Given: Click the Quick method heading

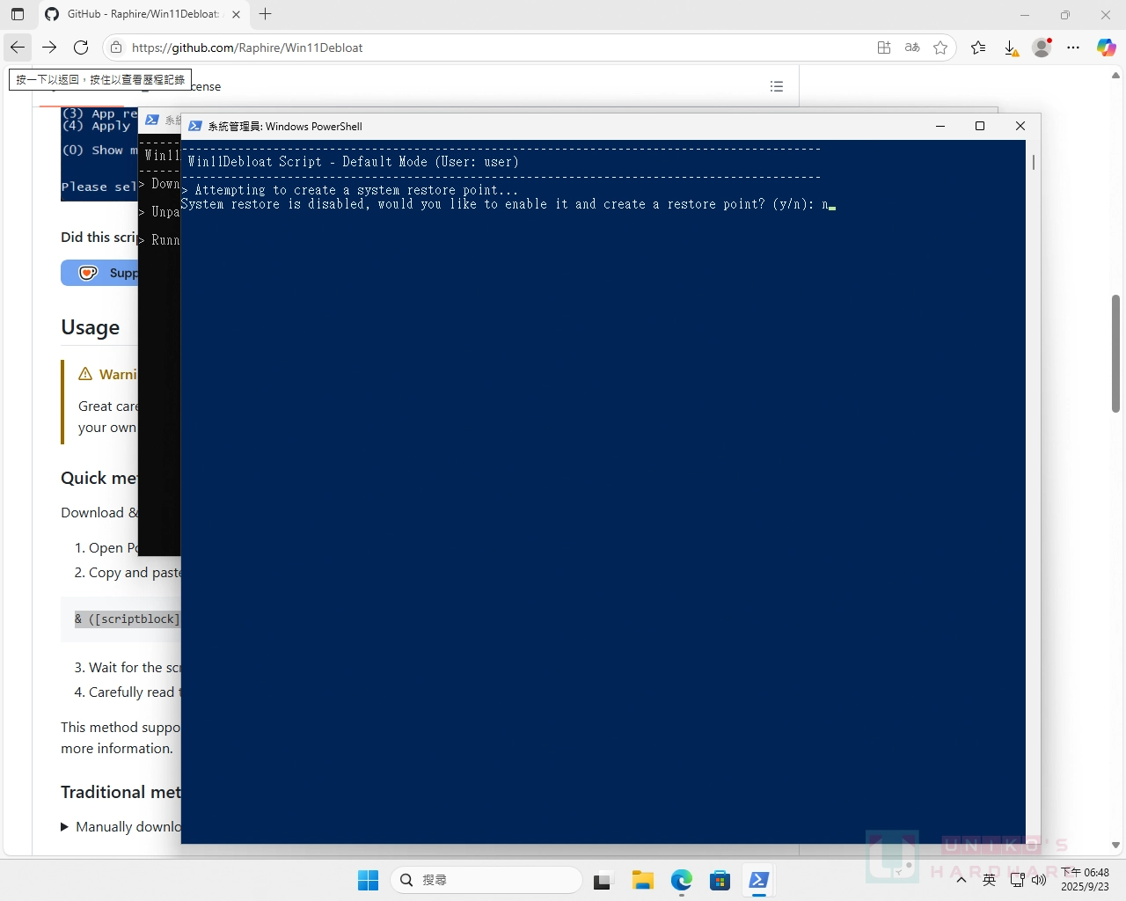Looking at the screenshot, I should point(99,478).
